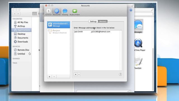Open the Audio/Video preferences pane
Screen dimensions: 179x101
pos(75,12)
